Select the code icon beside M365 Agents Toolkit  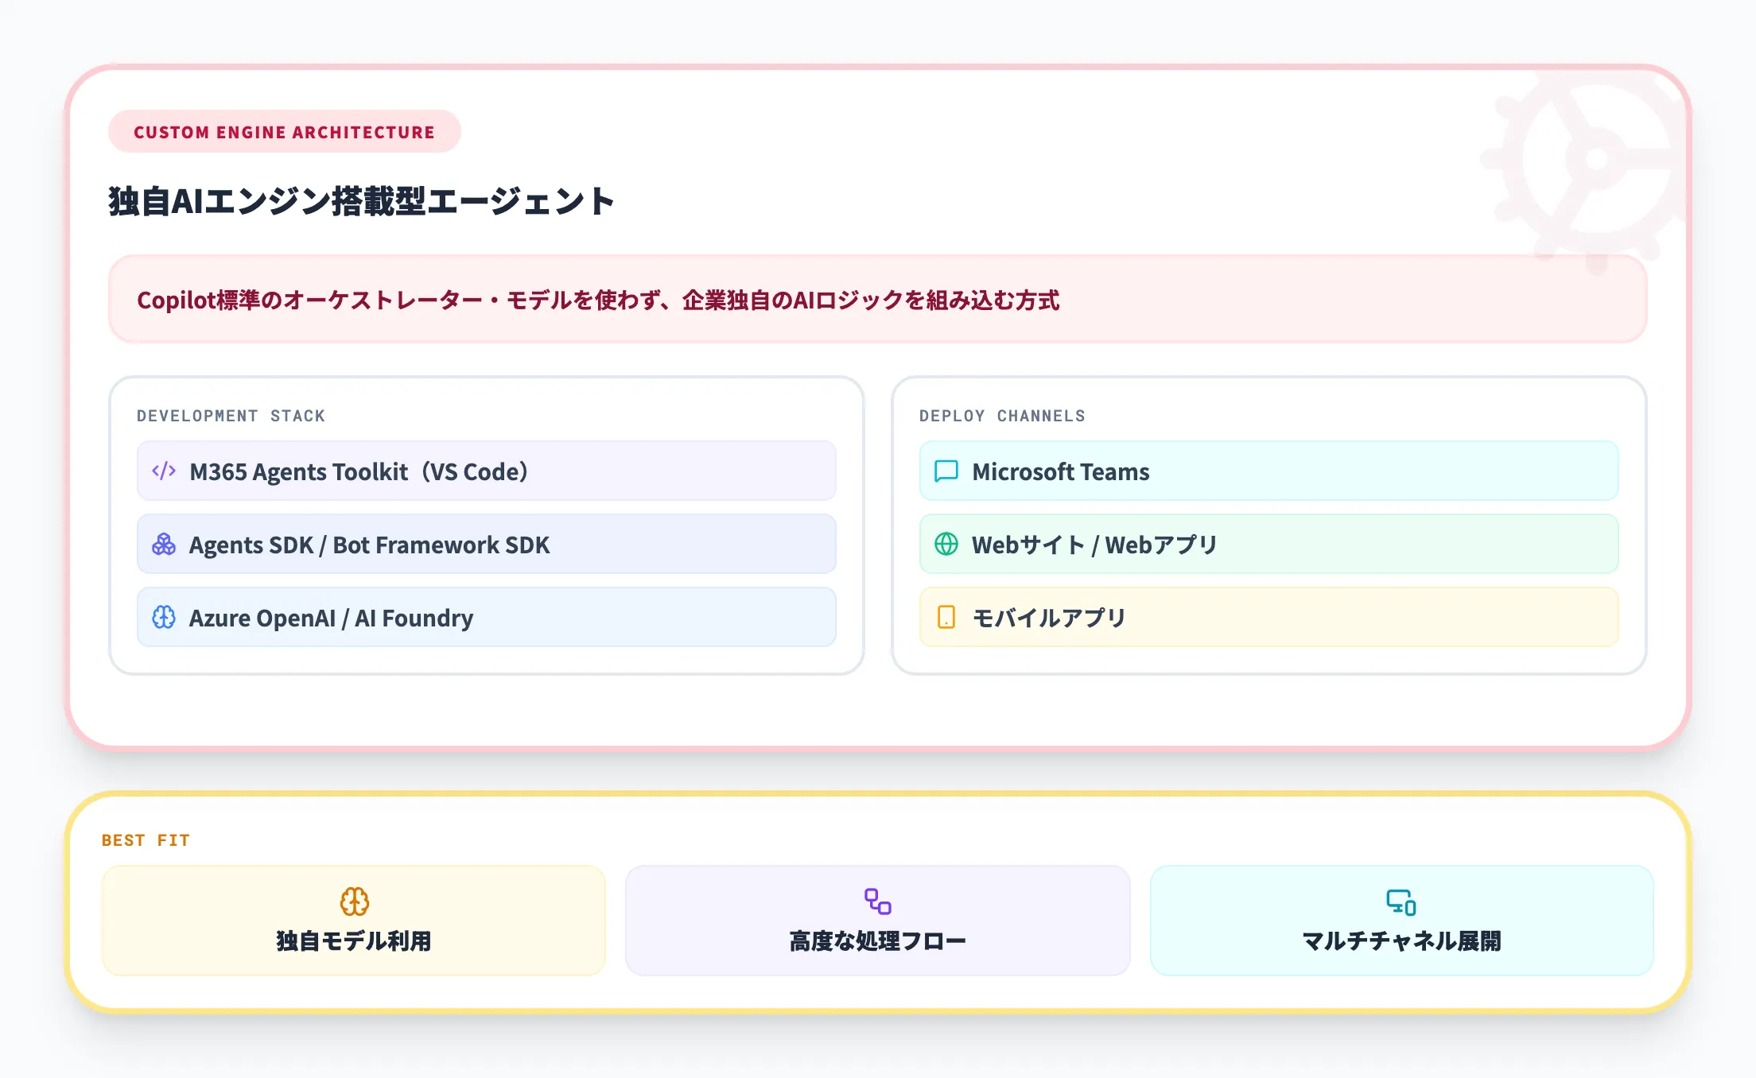click(x=162, y=471)
